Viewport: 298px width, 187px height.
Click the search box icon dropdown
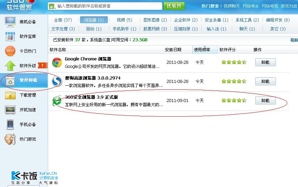(52, 6)
